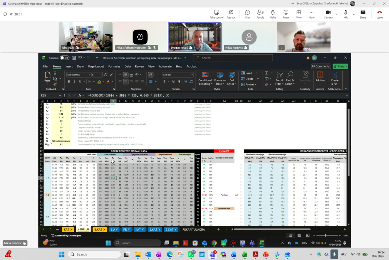Image resolution: width=389 pixels, height=260 pixels.
Task: Switch to the Page Layout ribbon tab
Action: [x=96, y=67]
